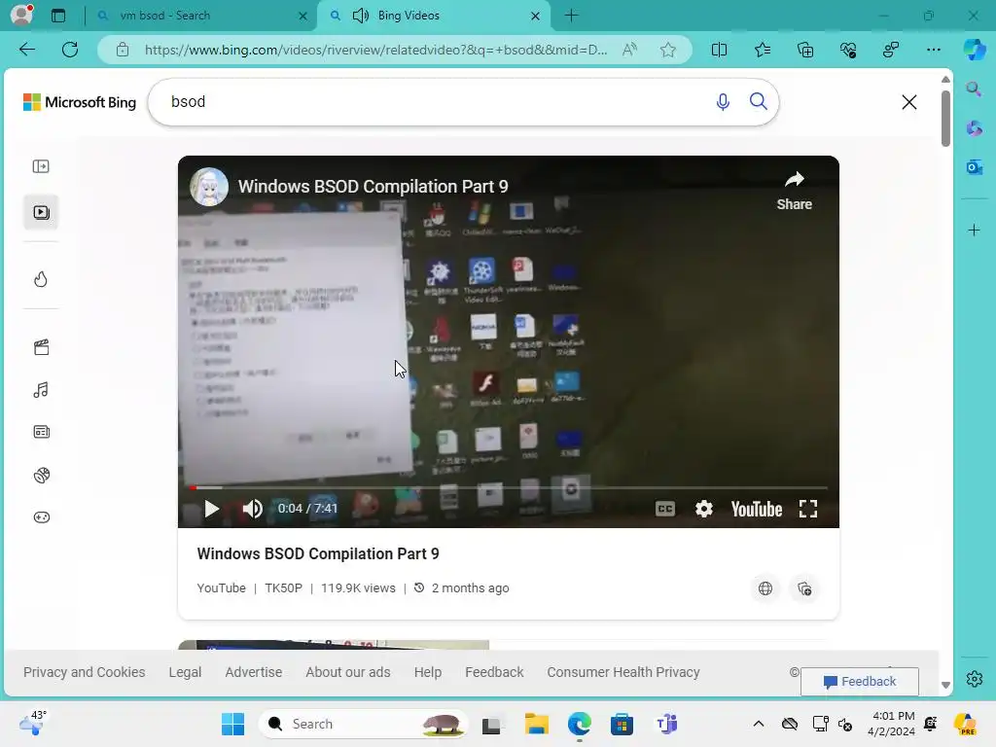The width and height of the screenshot is (996, 747).
Task: Open Help footer link
Action: [428, 672]
